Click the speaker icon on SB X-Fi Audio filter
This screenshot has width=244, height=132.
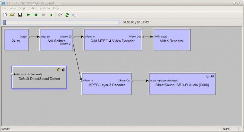pos(212,76)
